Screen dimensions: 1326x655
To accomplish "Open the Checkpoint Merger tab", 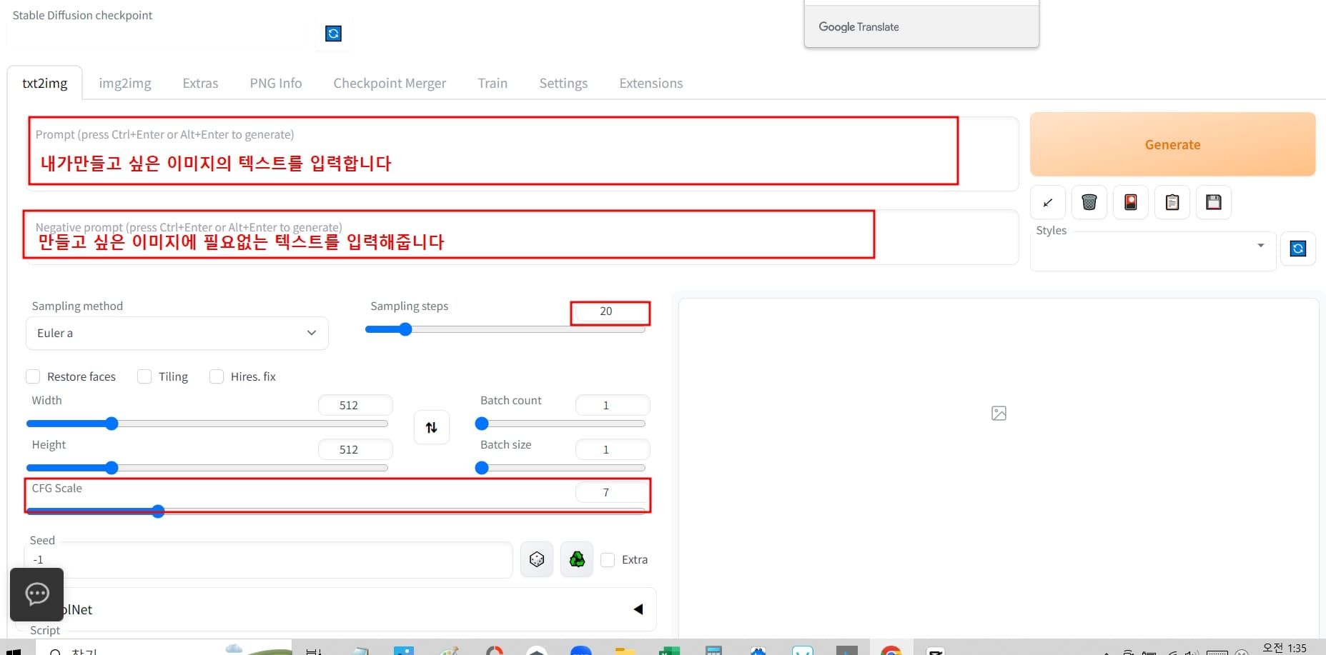I will coord(390,83).
